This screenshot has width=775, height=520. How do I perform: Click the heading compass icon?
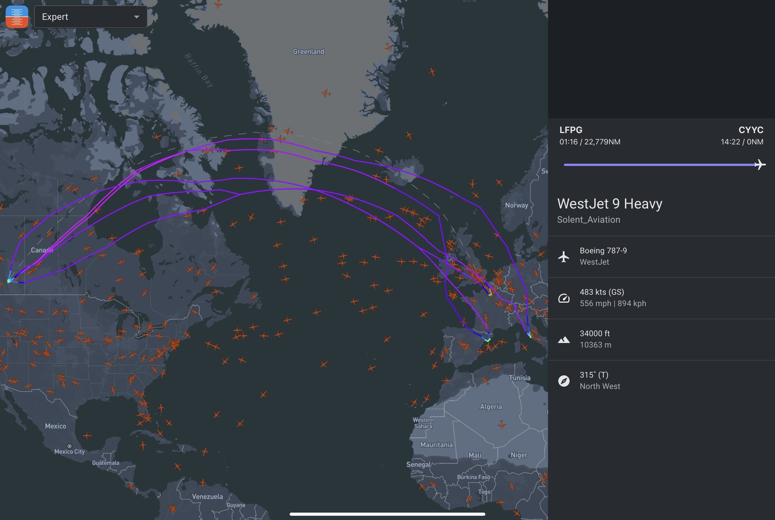[564, 381]
